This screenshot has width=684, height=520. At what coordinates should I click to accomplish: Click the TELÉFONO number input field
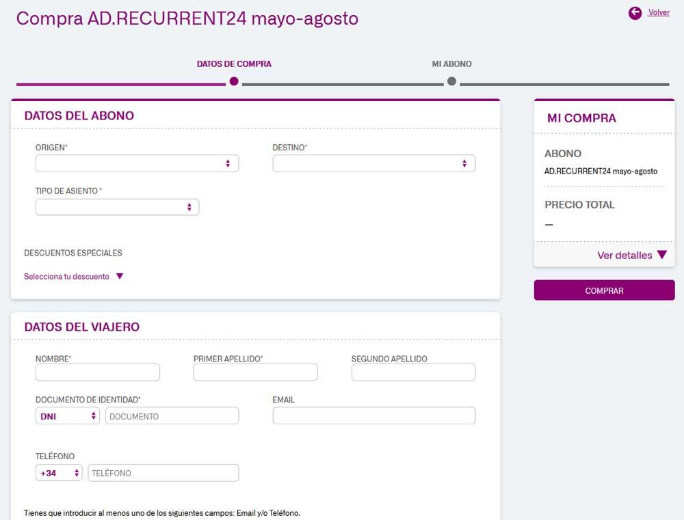coord(163,472)
